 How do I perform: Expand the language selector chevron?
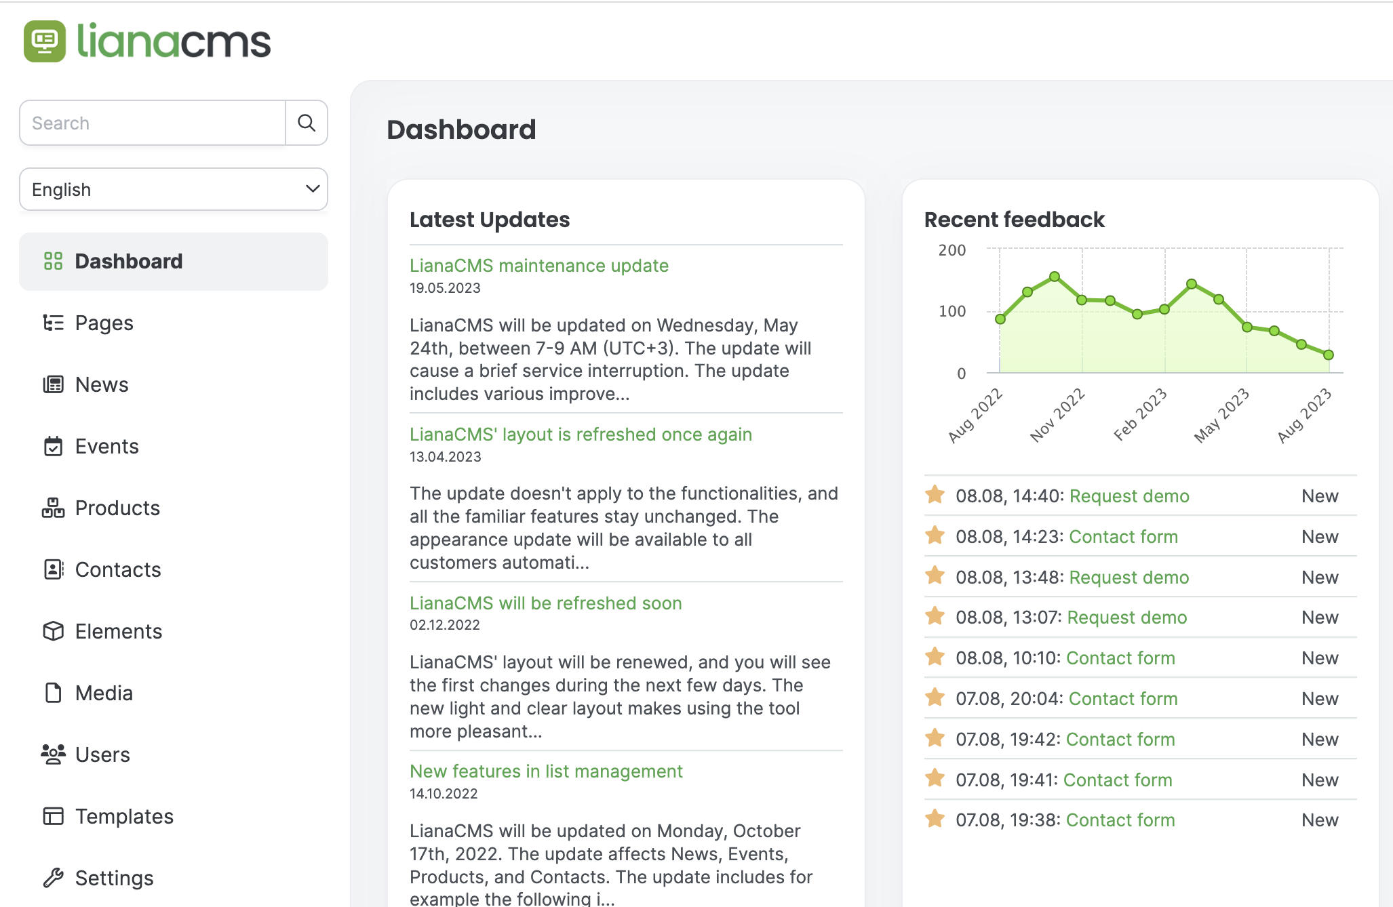(x=311, y=189)
